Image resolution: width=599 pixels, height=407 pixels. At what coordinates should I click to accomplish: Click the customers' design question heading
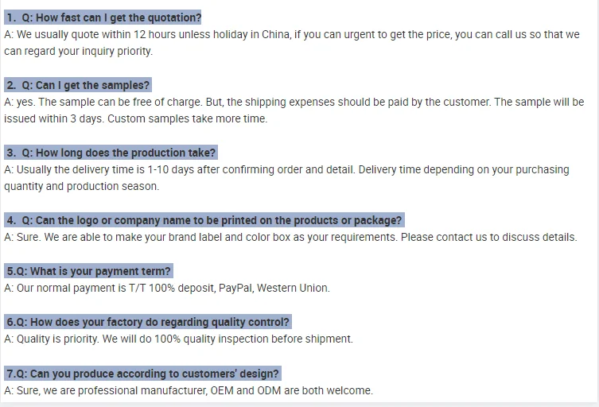(x=142, y=374)
